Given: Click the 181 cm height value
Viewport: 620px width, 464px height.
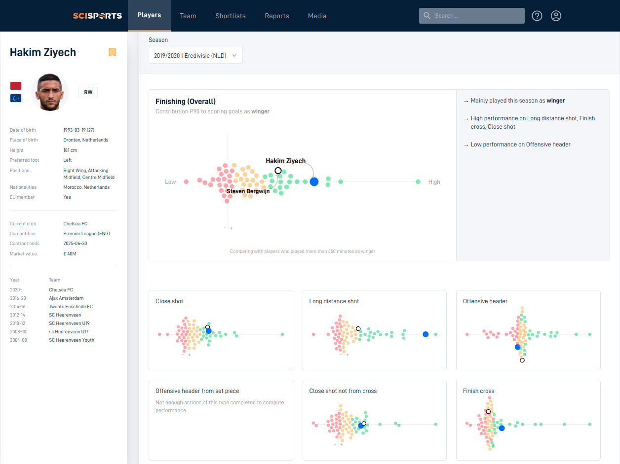Looking at the screenshot, I should (71, 150).
